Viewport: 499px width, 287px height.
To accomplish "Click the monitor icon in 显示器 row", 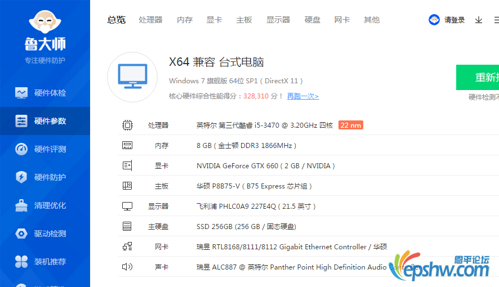I will point(127,207).
